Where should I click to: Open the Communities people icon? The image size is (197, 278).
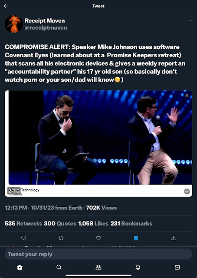[98, 267]
